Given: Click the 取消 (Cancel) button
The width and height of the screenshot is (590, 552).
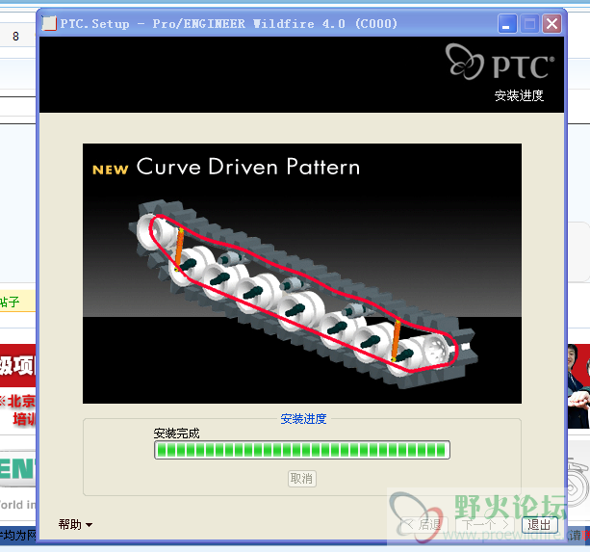Looking at the screenshot, I should (302, 479).
